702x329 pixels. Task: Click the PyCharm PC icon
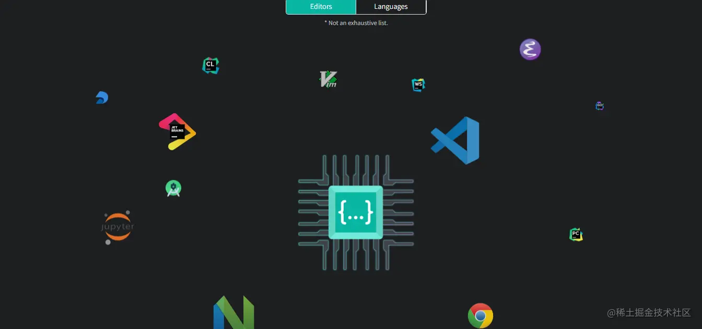[x=576, y=235]
